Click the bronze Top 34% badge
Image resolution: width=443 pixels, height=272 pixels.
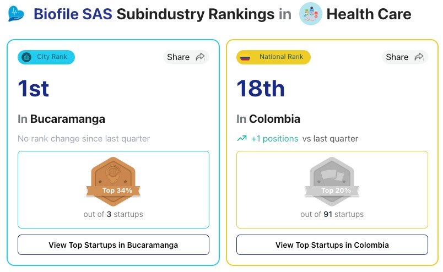pyautogui.click(x=113, y=182)
